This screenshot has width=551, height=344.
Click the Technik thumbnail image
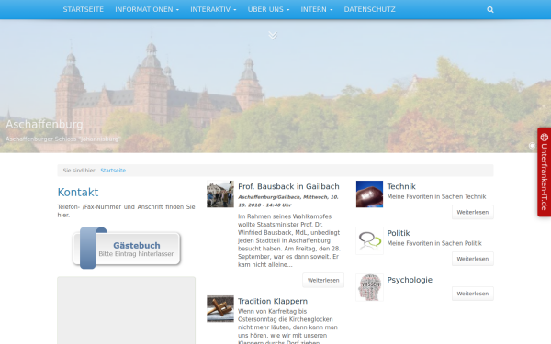coord(369,194)
